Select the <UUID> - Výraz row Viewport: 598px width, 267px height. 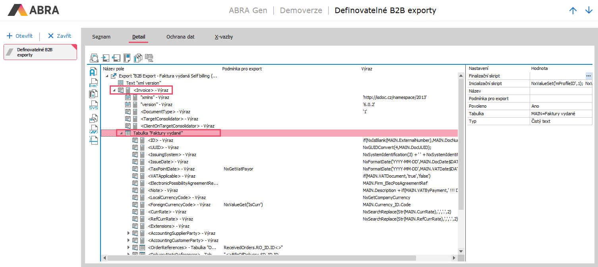click(279, 147)
